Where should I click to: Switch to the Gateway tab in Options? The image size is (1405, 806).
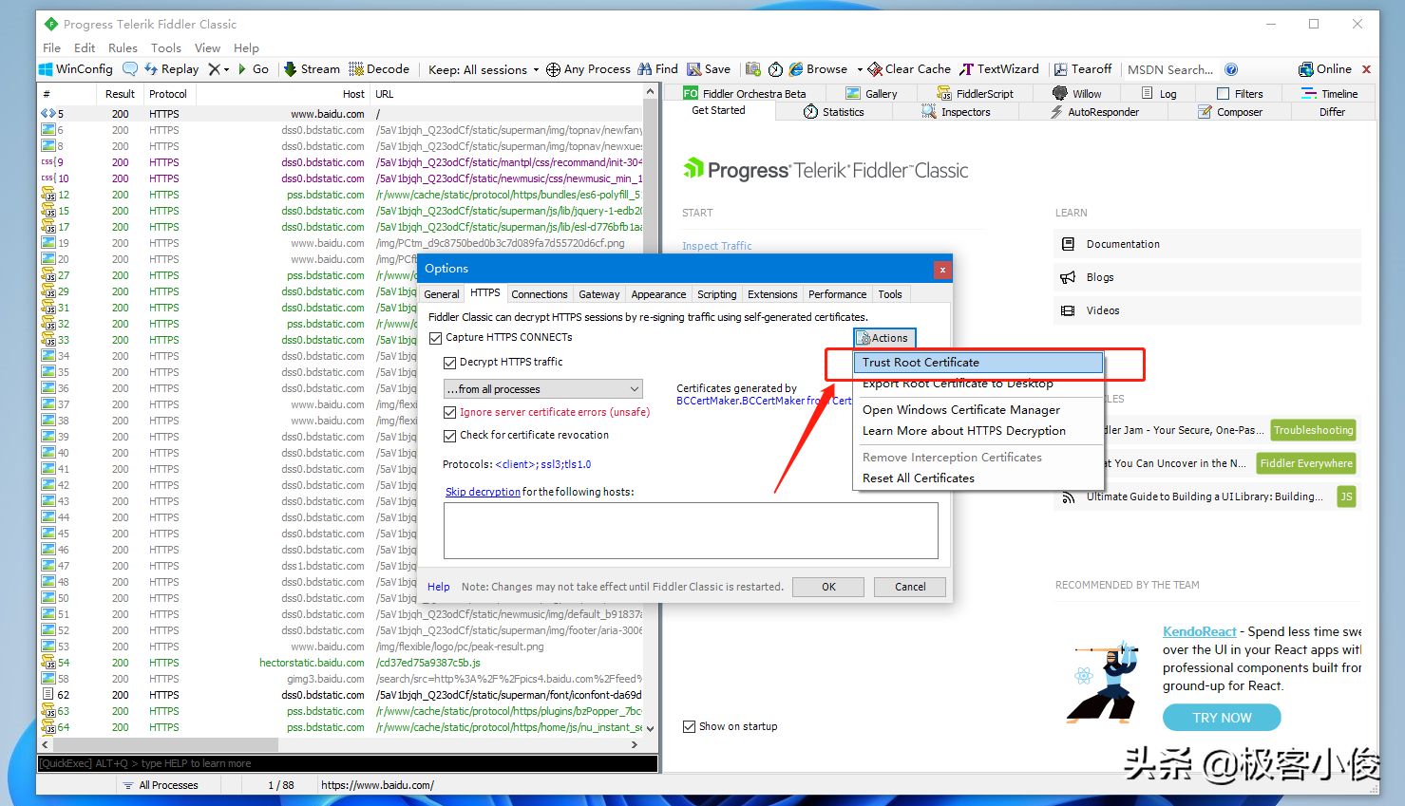pos(599,294)
